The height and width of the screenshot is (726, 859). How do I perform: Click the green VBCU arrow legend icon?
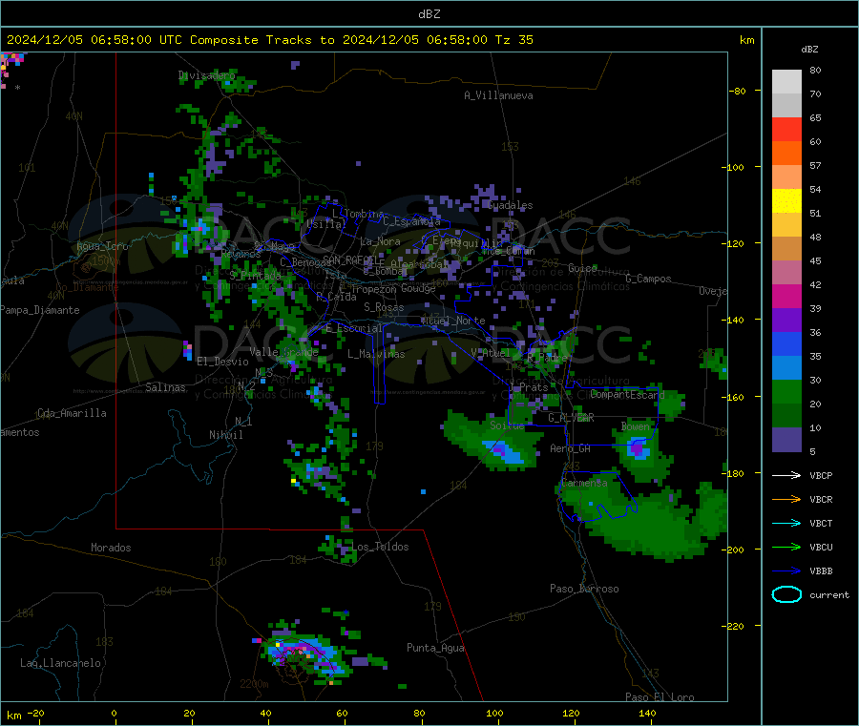point(786,547)
